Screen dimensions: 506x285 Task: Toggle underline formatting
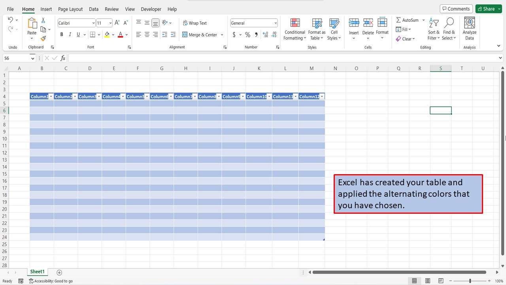[77, 34]
